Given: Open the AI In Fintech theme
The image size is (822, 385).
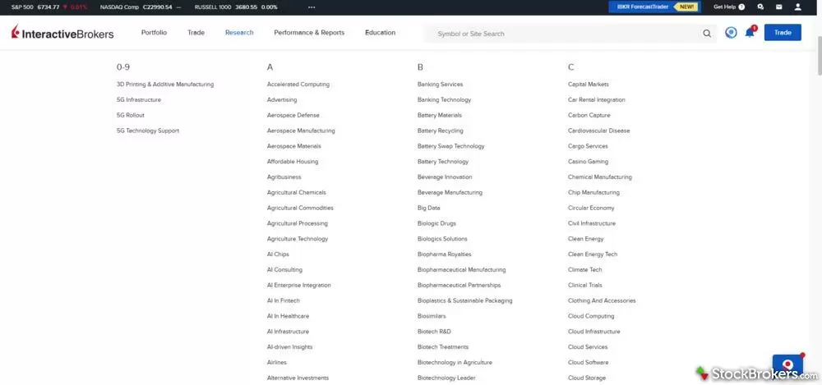Looking at the screenshot, I should [x=284, y=300].
